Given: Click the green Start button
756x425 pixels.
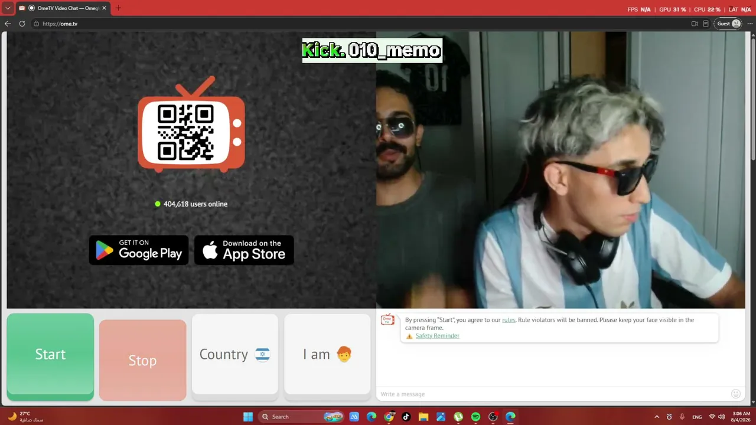Looking at the screenshot, I should [x=50, y=357].
